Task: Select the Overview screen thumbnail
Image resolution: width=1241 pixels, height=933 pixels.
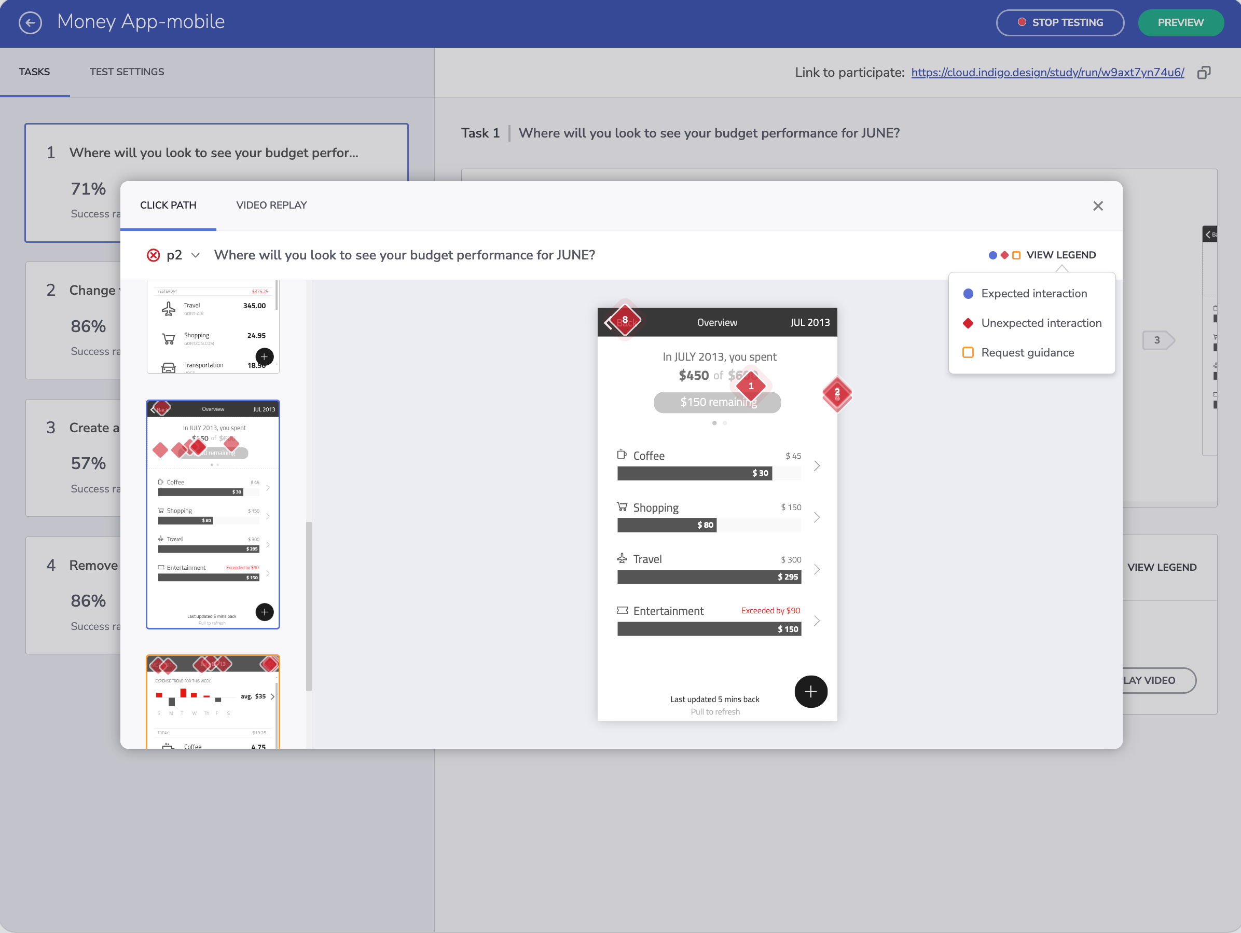Action: click(x=213, y=514)
